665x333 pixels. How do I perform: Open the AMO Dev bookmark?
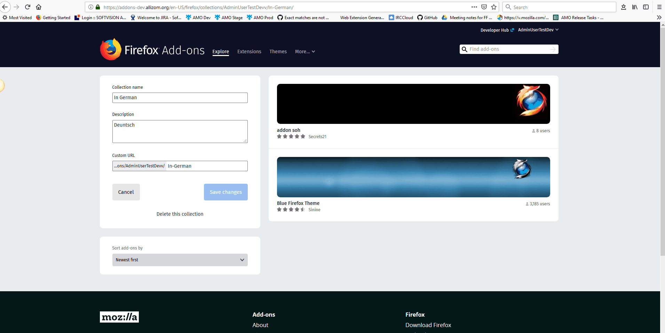pyautogui.click(x=198, y=17)
